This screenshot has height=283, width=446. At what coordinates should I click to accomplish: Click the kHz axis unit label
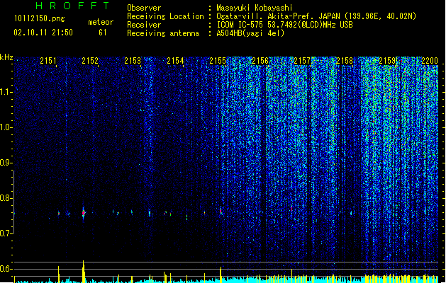(6, 57)
